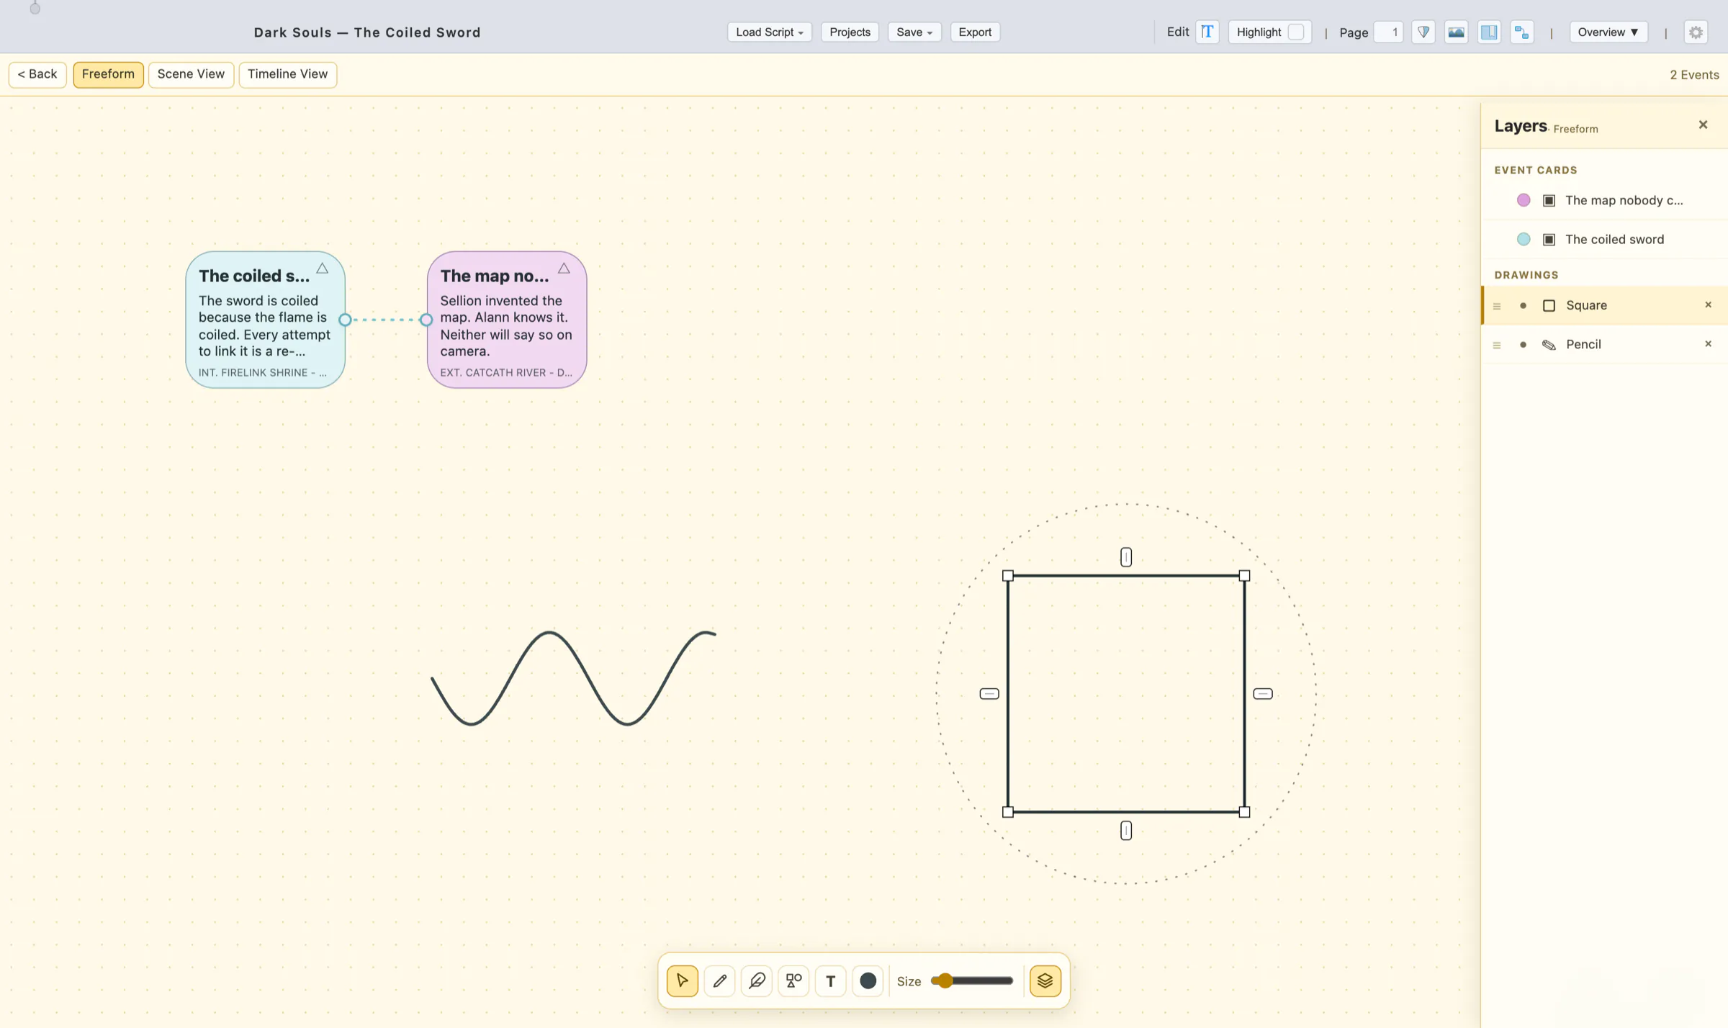The width and height of the screenshot is (1728, 1028).
Task: Click the linked nodes diagram icon
Action: (x=1521, y=32)
